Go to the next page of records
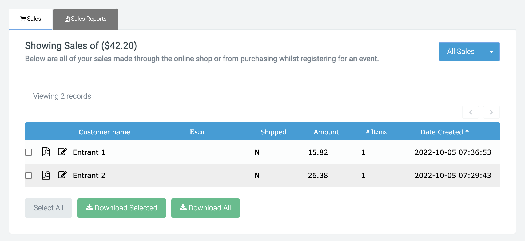525x241 pixels. [x=491, y=112]
